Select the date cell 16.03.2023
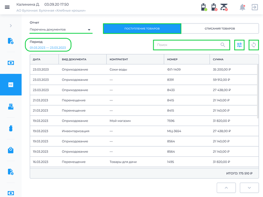The image size is (263, 197). pyautogui.click(x=40, y=162)
